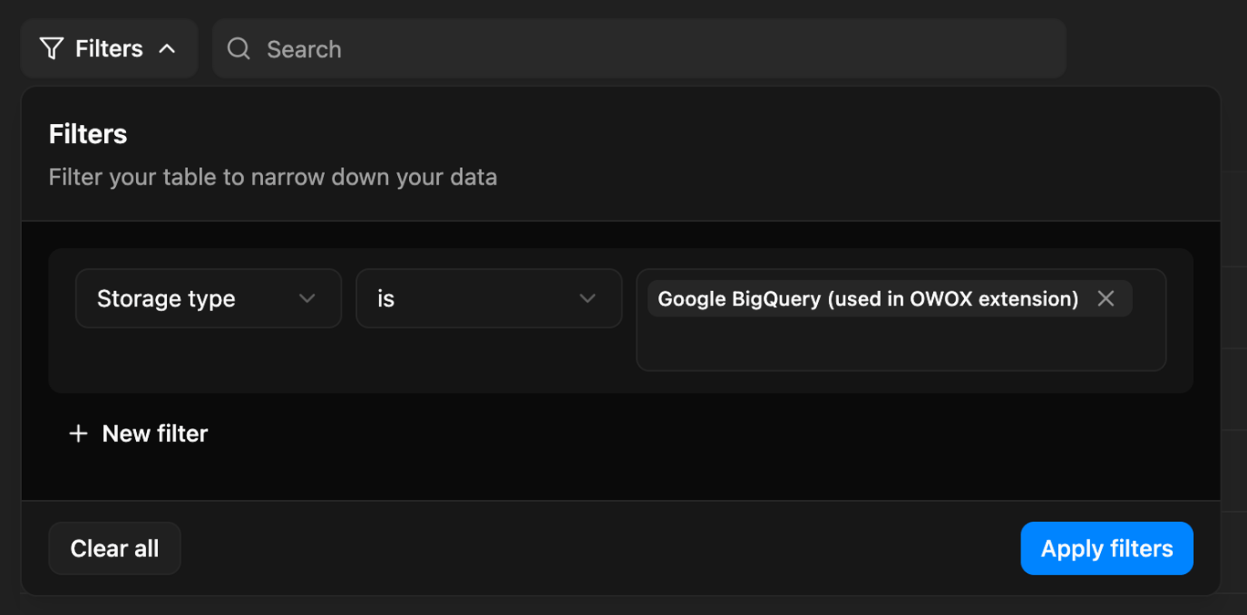Click the chevron on the is dropdown

(x=587, y=298)
